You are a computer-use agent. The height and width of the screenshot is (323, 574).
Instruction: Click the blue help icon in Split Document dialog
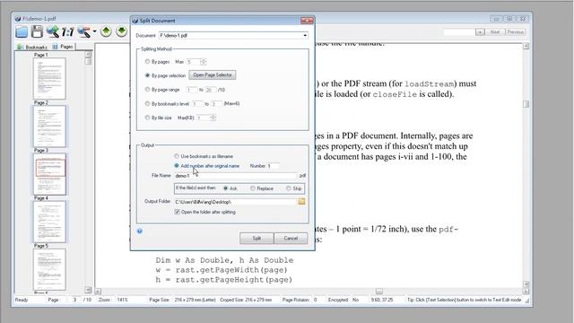(x=140, y=231)
